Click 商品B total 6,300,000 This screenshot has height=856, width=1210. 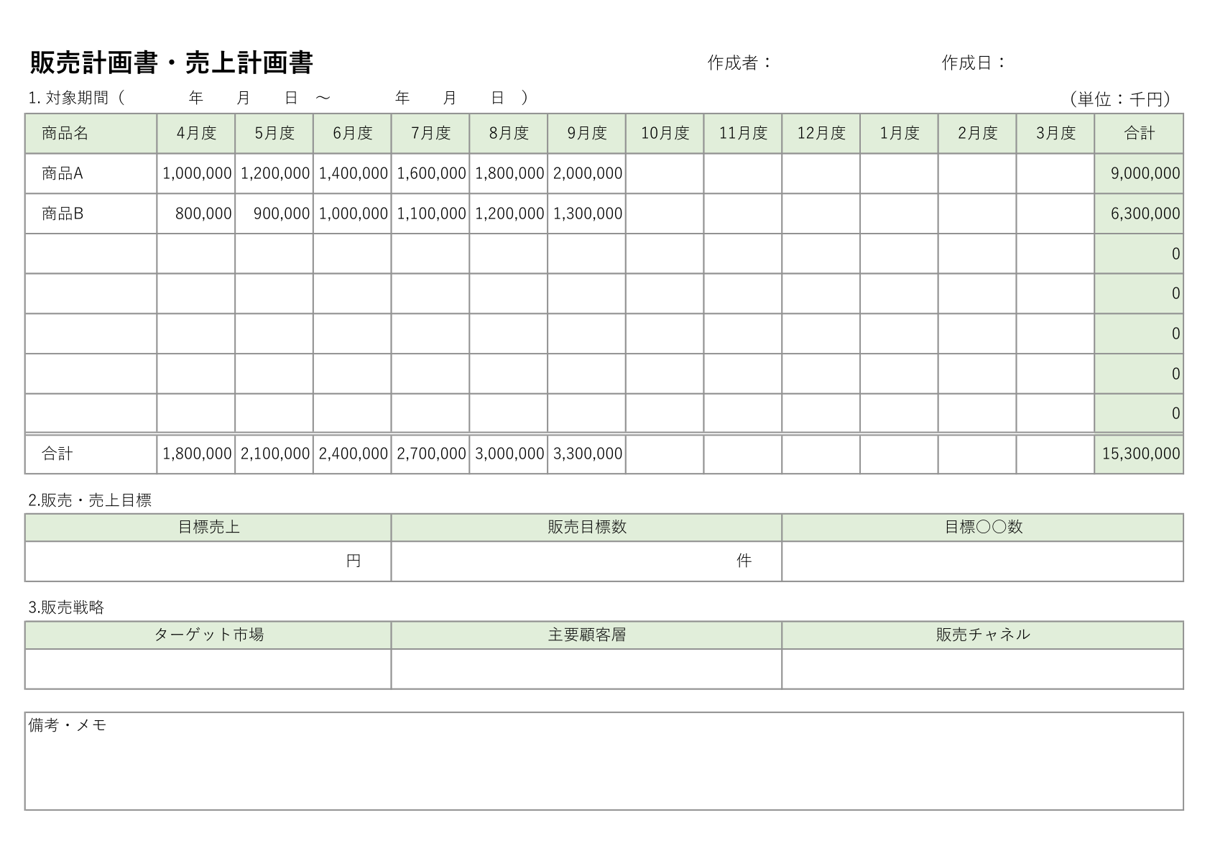click(x=1145, y=214)
